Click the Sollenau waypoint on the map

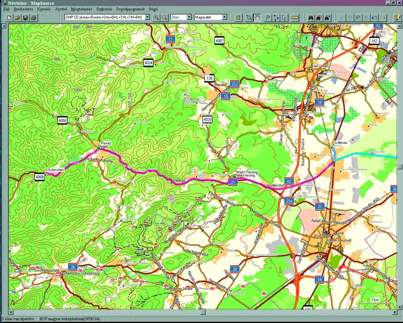(332, 148)
